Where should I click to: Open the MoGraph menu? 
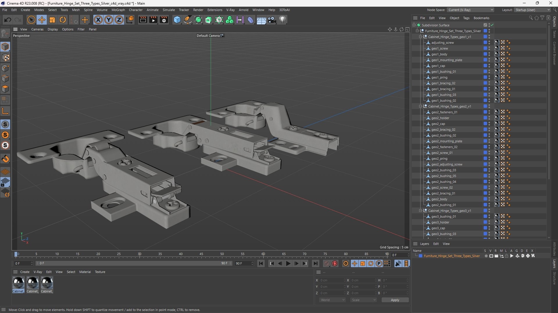pos(118,10)
